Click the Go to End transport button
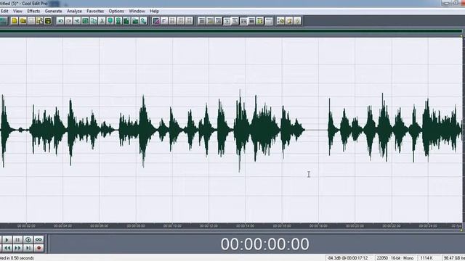The image size is (465, 261). pos(28,248)
